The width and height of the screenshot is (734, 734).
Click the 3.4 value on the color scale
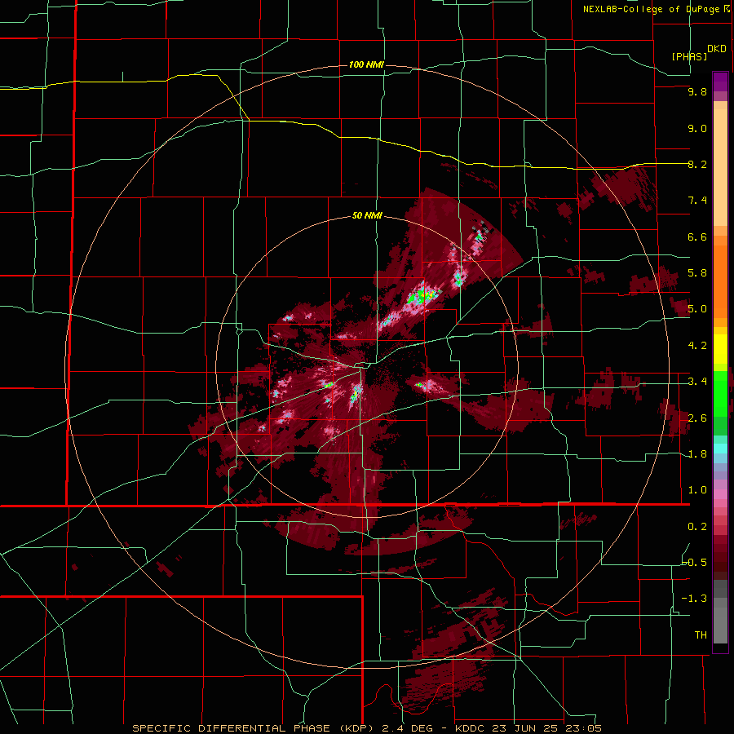coord(697,382)
